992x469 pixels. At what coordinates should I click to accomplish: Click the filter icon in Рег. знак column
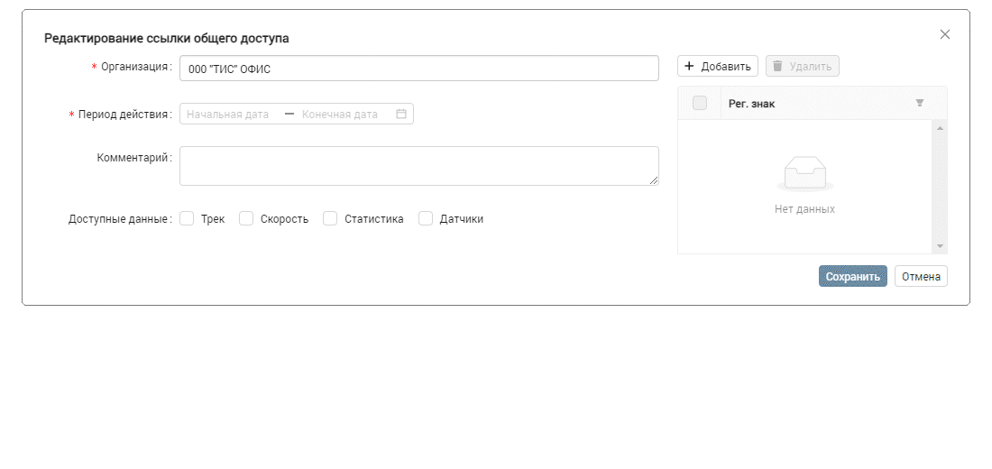[919, 104]
